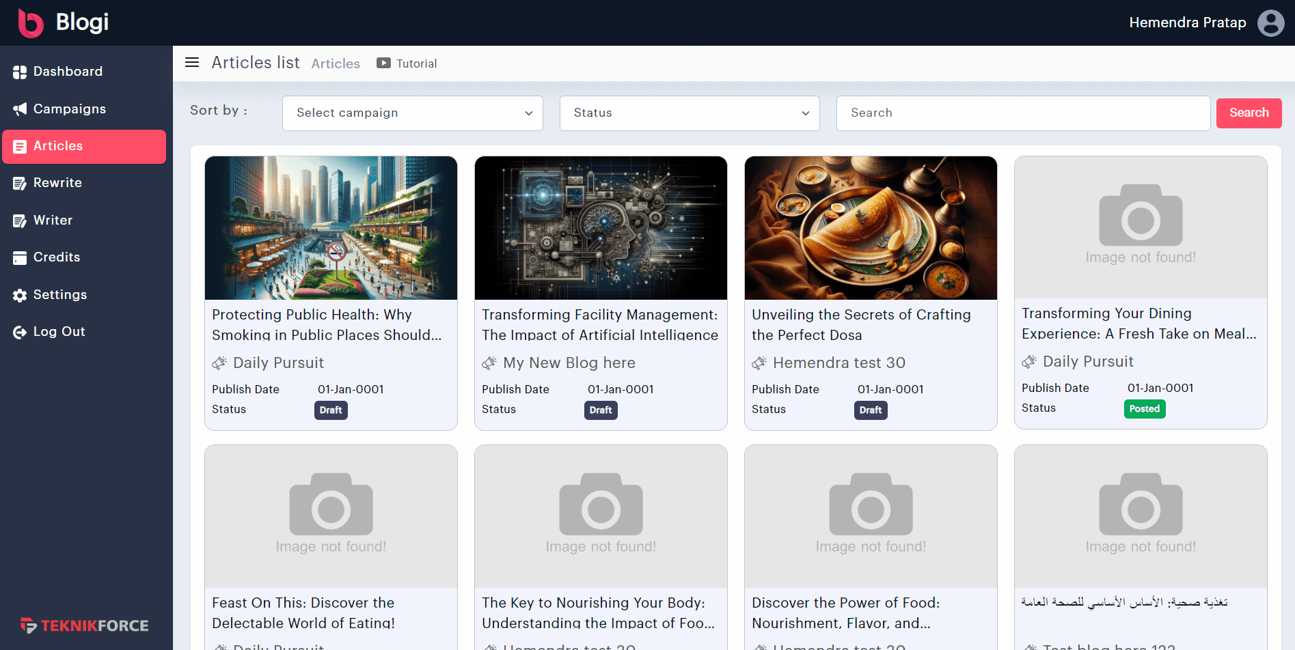Click placeholder image on Key to Nourishing card

coord(601,516)
